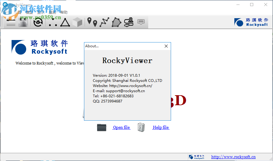Switch to point cloud display (three dots icon)
273x161 pixels.
click(53, 22)
